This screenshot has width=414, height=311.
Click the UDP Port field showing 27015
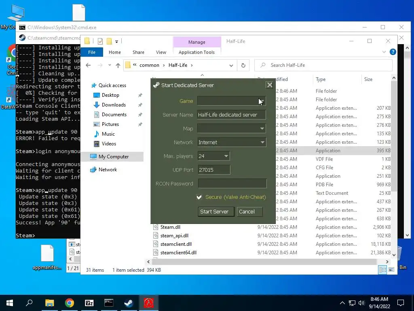214,170
